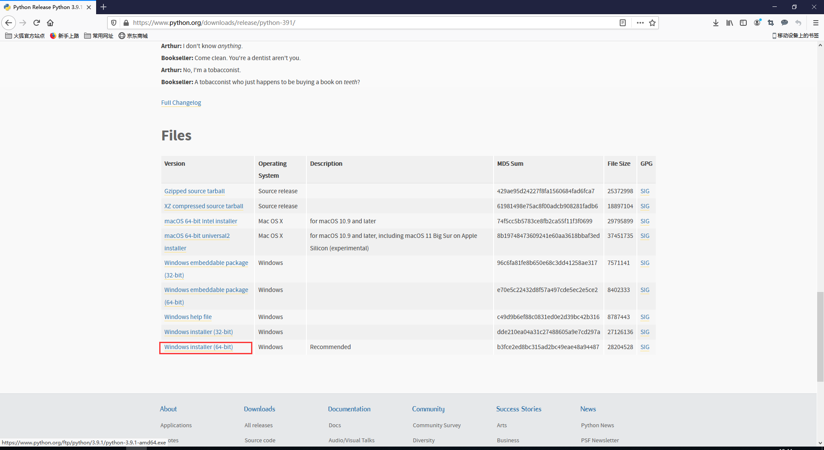Reload the current Python release page
Viewport: 824px width, 450px height.
(x=37, y=23)
